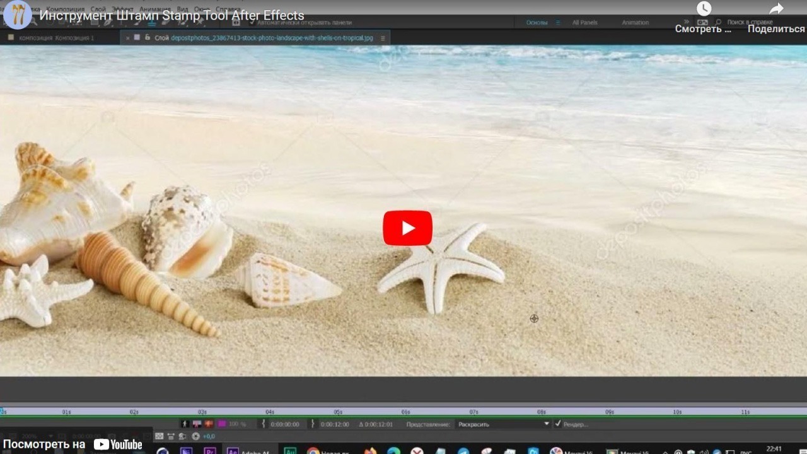Click the set out point brace icon

312,424
